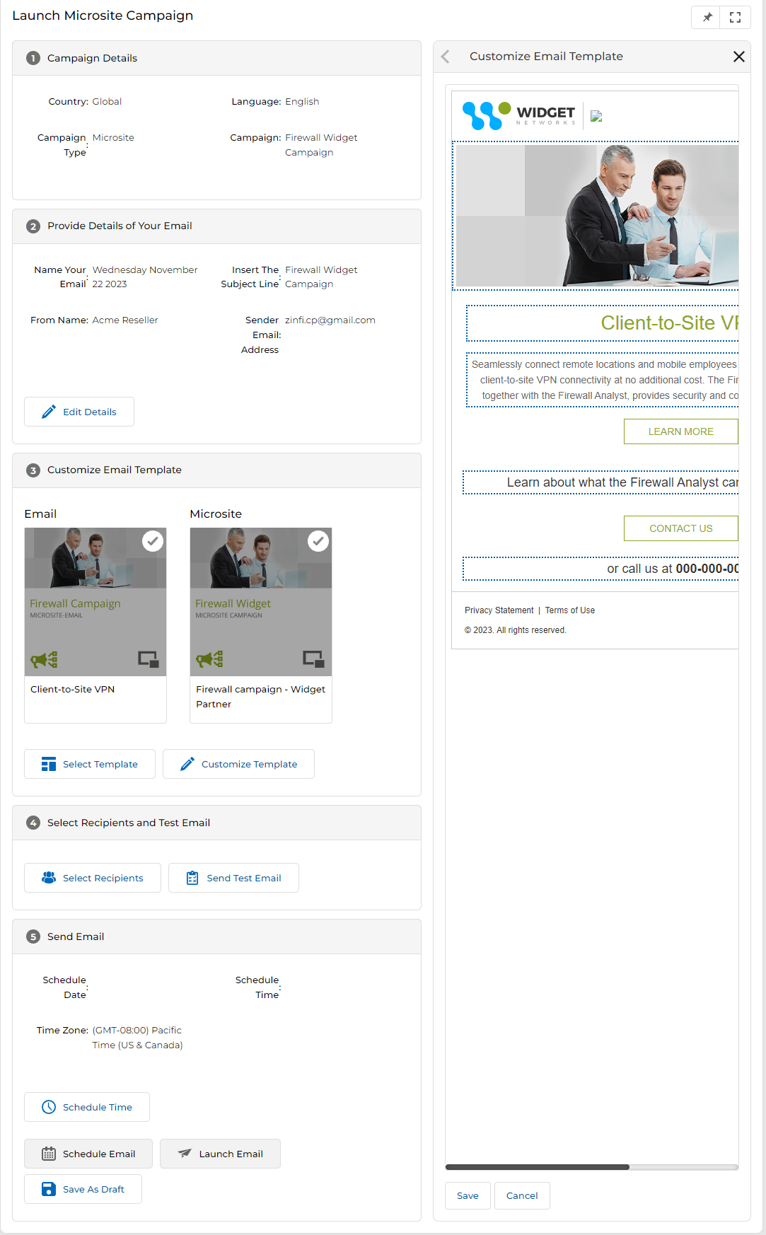This screenshot has width=766, height=1235.
Task: Click the broken partner logo image
Action: point(596,117)
